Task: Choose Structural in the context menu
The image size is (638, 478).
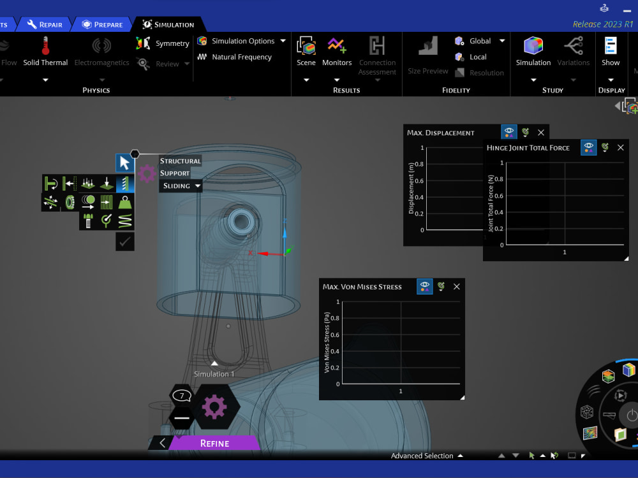Action: [180, 161]
